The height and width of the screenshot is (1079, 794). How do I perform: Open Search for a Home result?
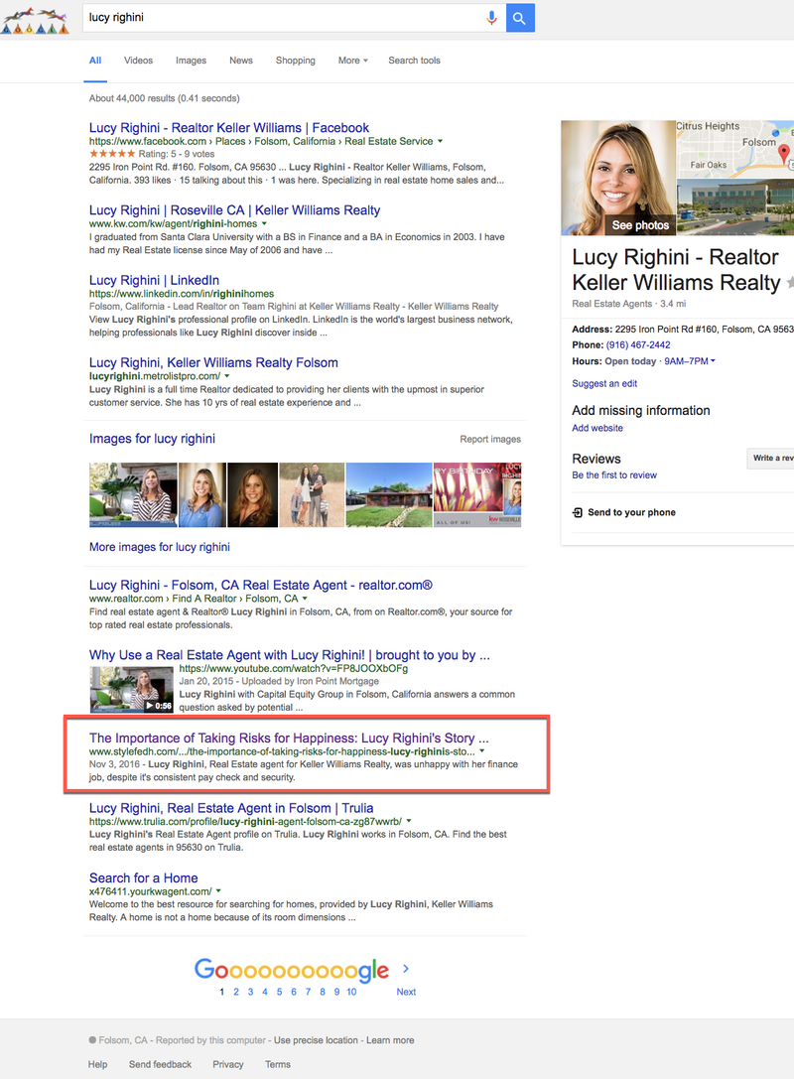pyautogui.click(x=143, y=878)
